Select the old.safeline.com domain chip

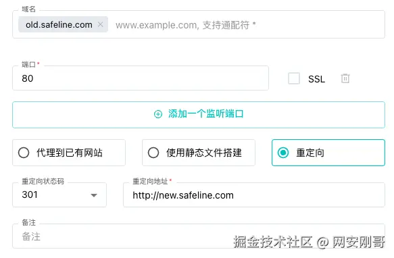63,24
